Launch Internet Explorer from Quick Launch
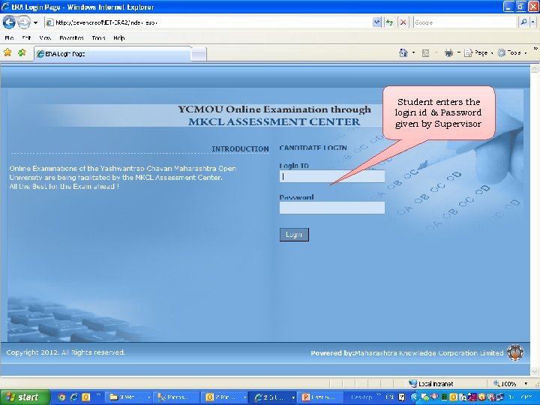This screenshot has height=405, width=540. point(73,397)
